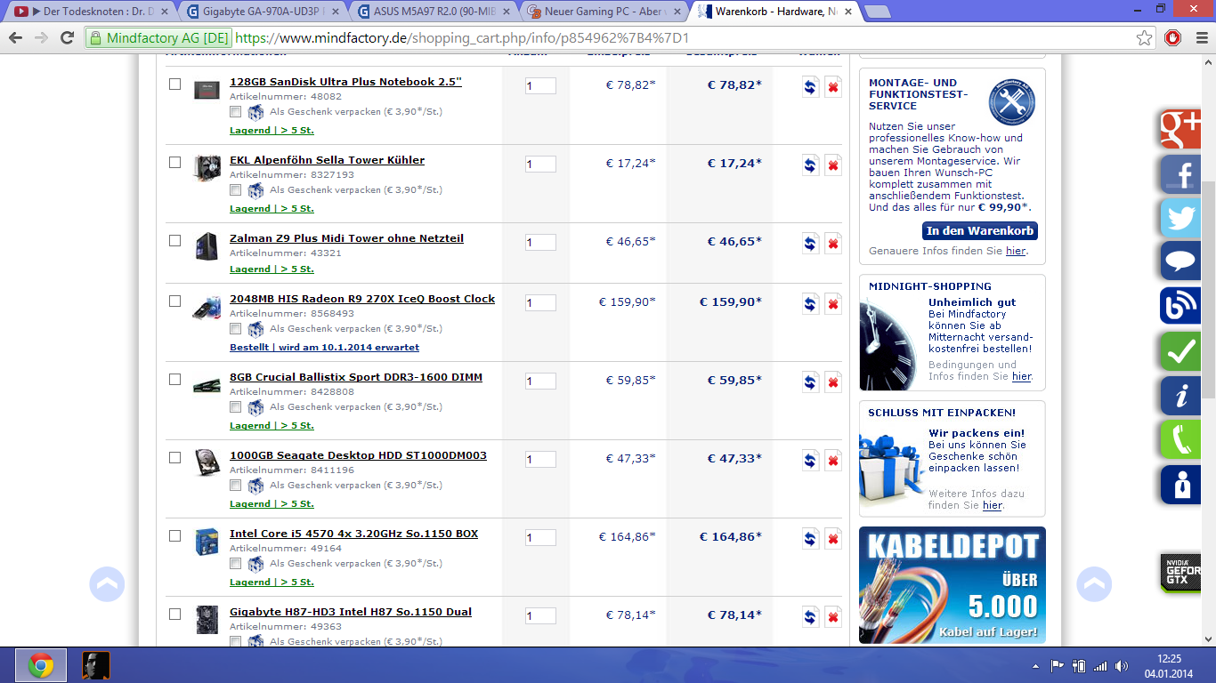Update quantity icon for EKL Alpenföhn Sella
Screen dimensions: 1216x683
click(x=810, y=165)
